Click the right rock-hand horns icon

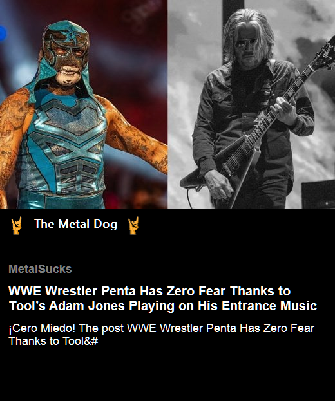tap(133, 225)
